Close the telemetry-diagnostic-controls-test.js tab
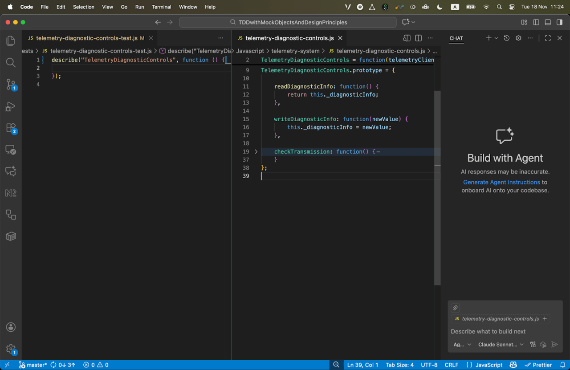 point(151,38)
